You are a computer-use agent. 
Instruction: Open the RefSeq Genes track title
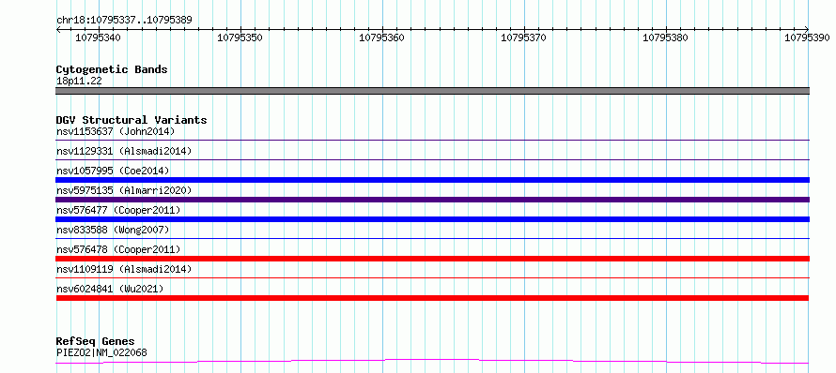(x=96, y=342)
